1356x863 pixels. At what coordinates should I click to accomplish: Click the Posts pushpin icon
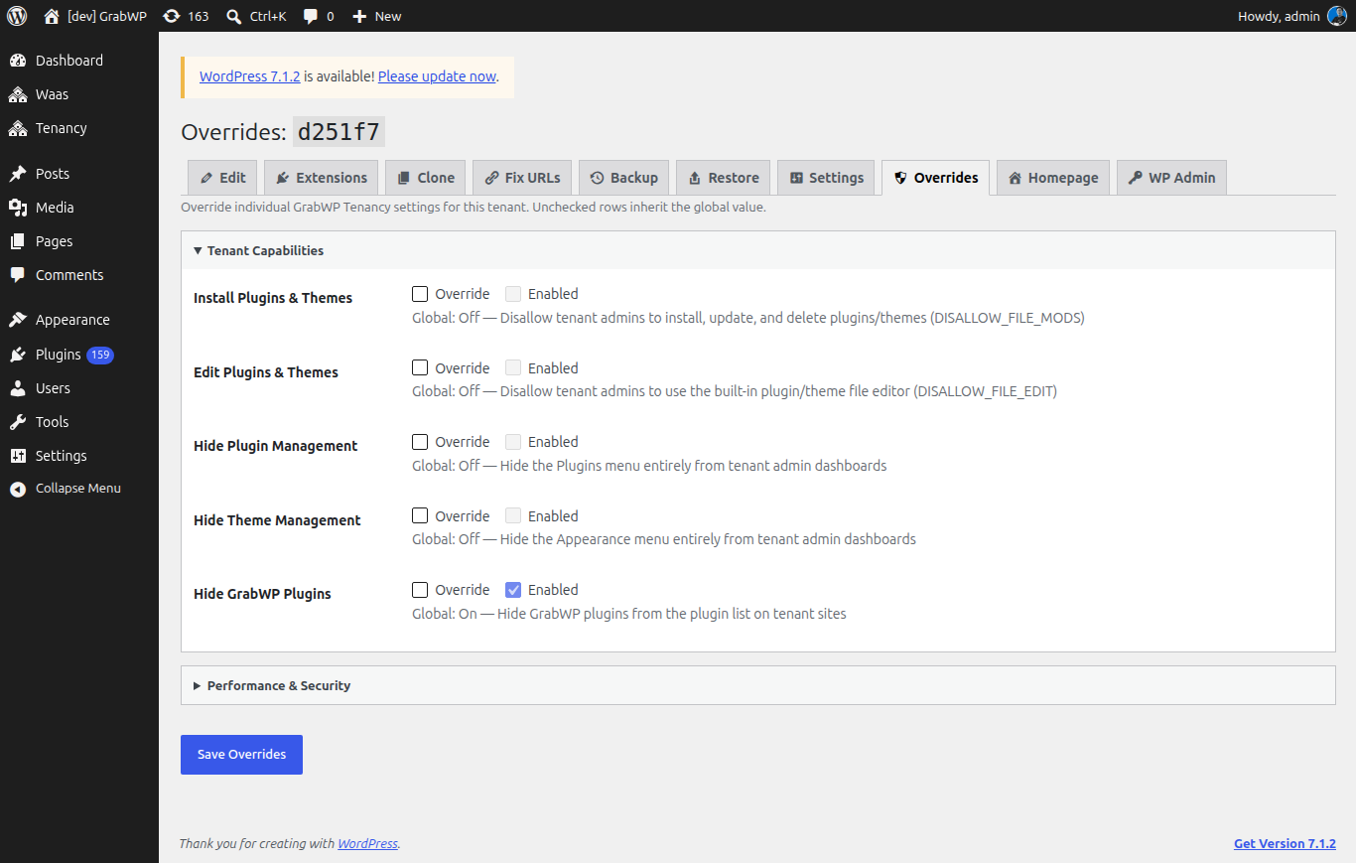[x=18, y=174]
